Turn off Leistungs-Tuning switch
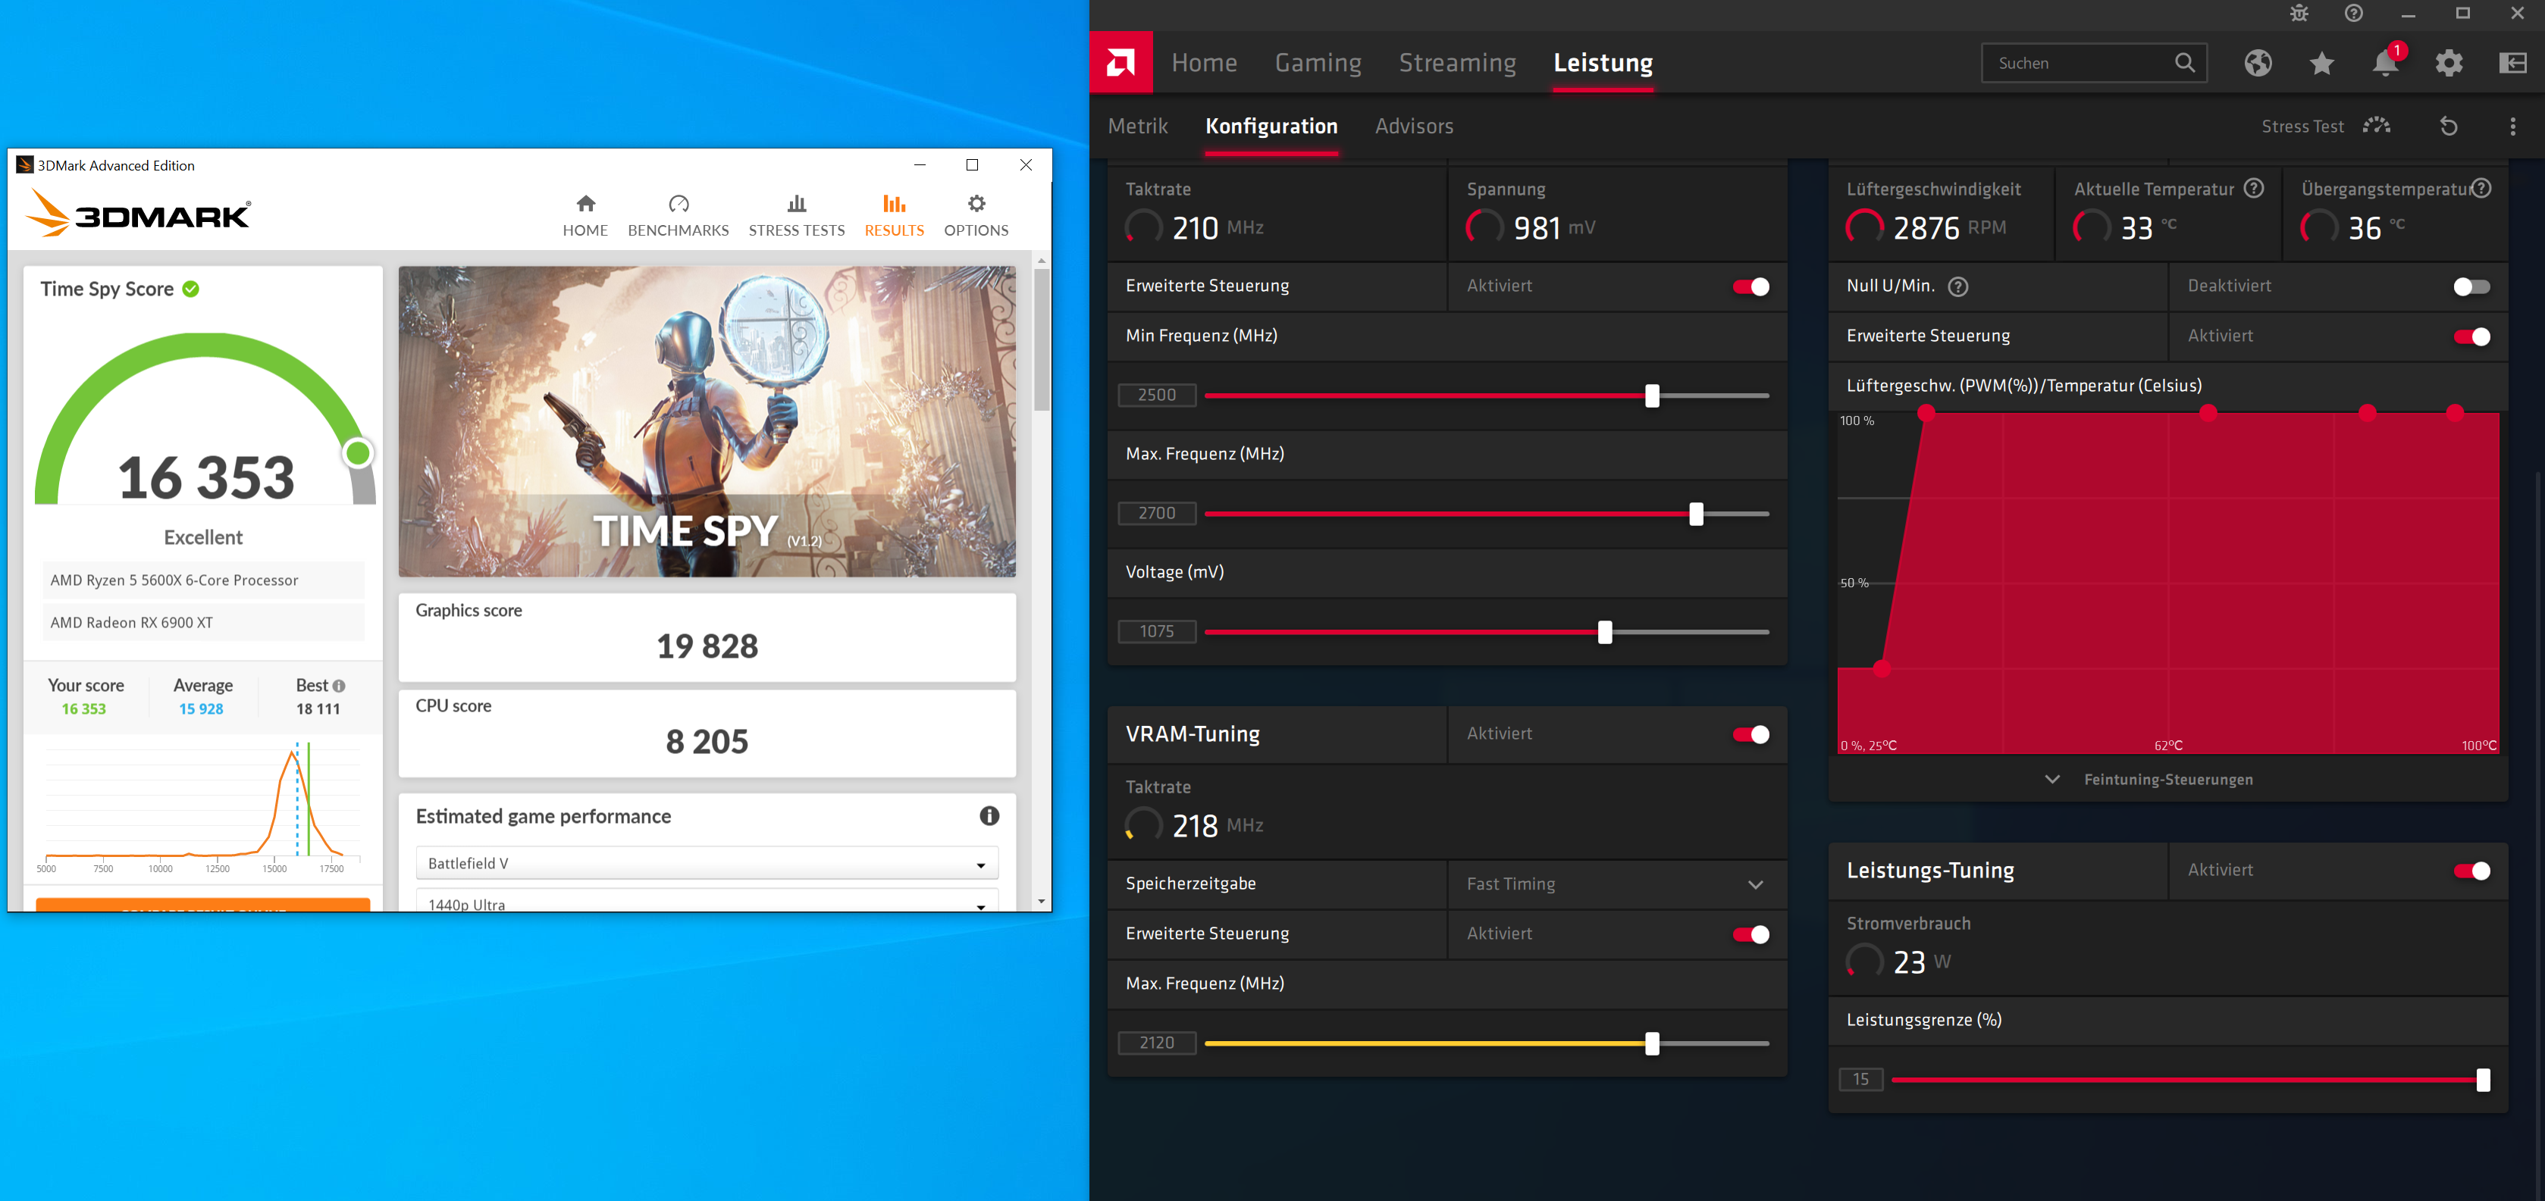The height and width of the screenshot is (1201, 2545). coord(2471,870)
